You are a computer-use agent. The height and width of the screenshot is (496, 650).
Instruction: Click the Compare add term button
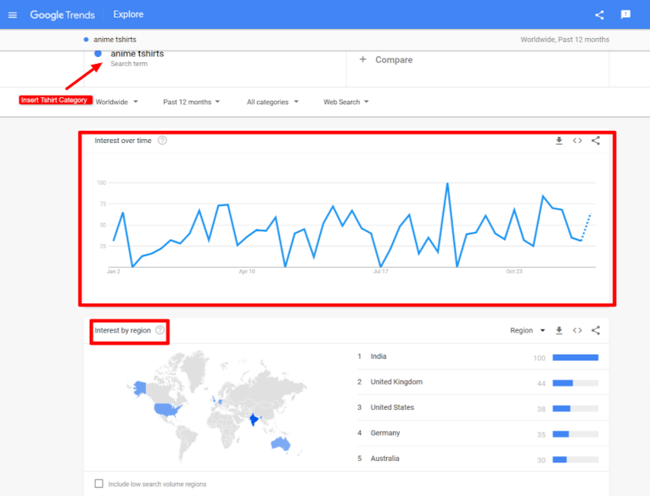tap(386, 60)
